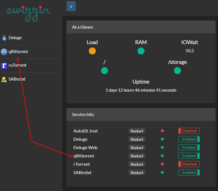This screenshot has width=218, height=191.
Task: Click the green /storage disk indicator
Action: (177, 71)
